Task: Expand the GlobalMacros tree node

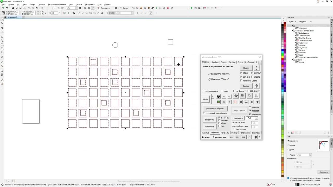Action: click(x=296, y=33)
